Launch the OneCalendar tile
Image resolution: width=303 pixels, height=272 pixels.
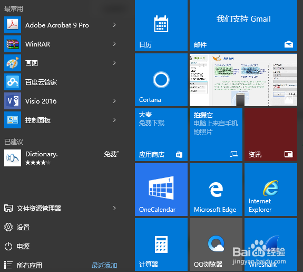coord(161,190)
